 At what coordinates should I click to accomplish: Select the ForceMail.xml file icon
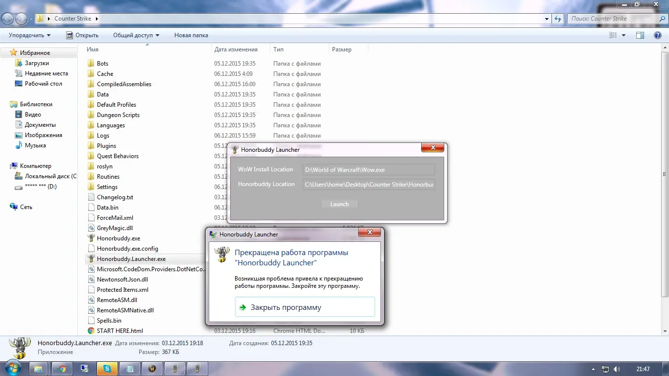91,218
